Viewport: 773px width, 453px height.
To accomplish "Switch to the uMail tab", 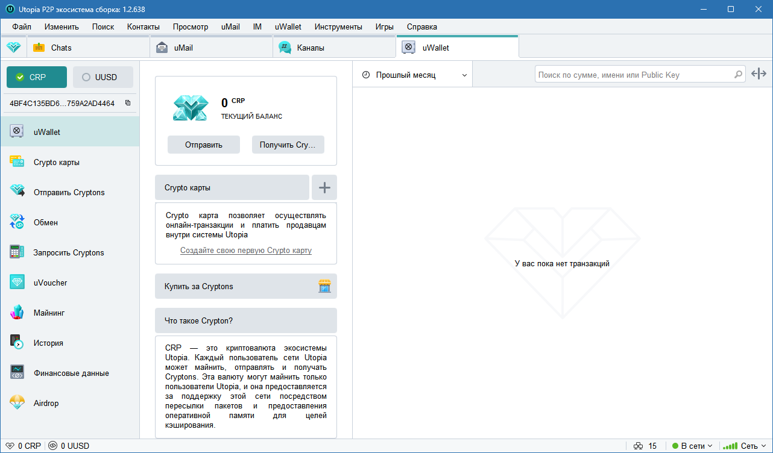I will point(211,48).
